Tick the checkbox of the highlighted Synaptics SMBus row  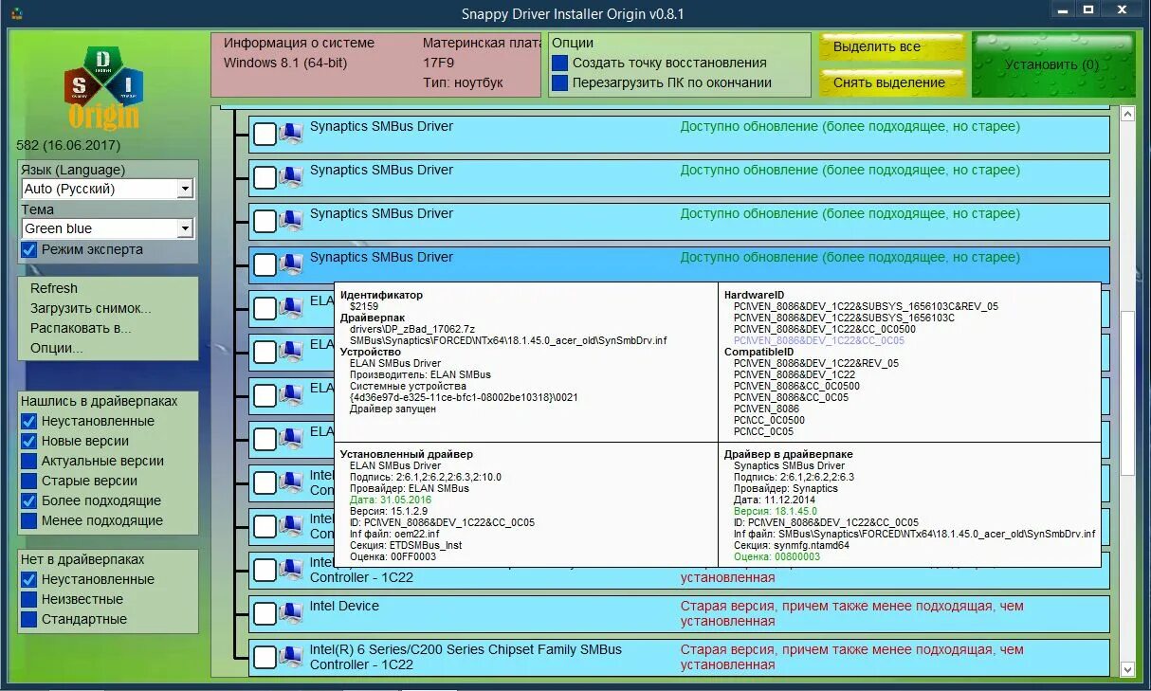point(265,264)
